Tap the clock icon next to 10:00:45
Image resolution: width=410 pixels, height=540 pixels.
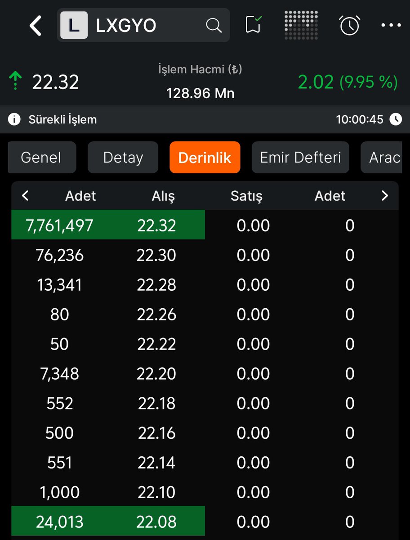pos(396,119)
